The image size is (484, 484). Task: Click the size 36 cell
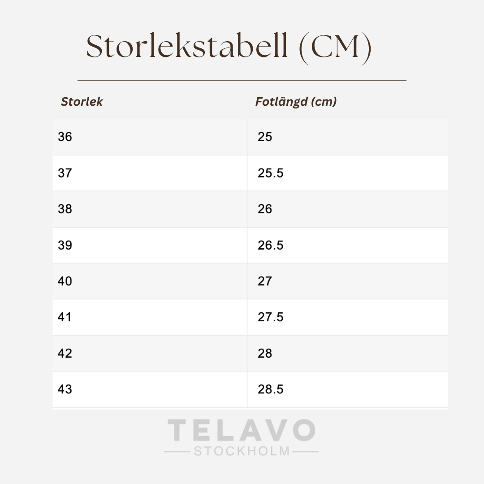click(x=65, y=137)
